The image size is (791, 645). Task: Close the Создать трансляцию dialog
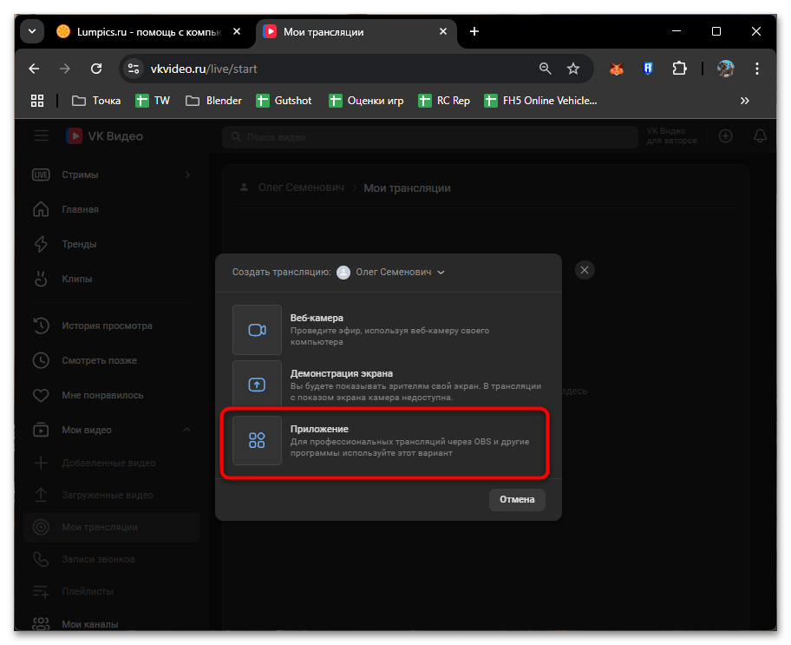pos(585,270)
